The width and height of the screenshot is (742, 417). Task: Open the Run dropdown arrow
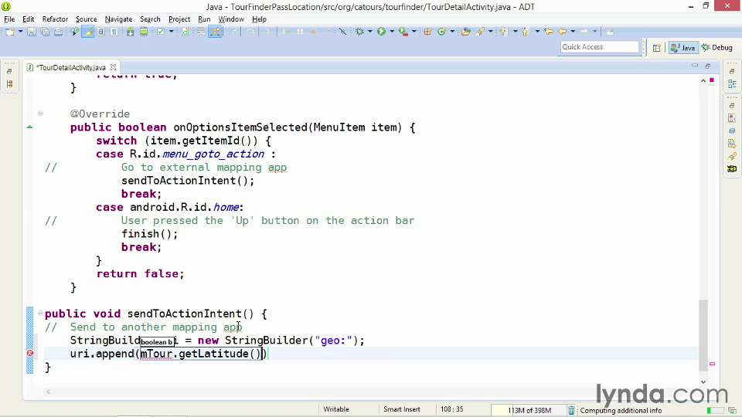(392, 32)
